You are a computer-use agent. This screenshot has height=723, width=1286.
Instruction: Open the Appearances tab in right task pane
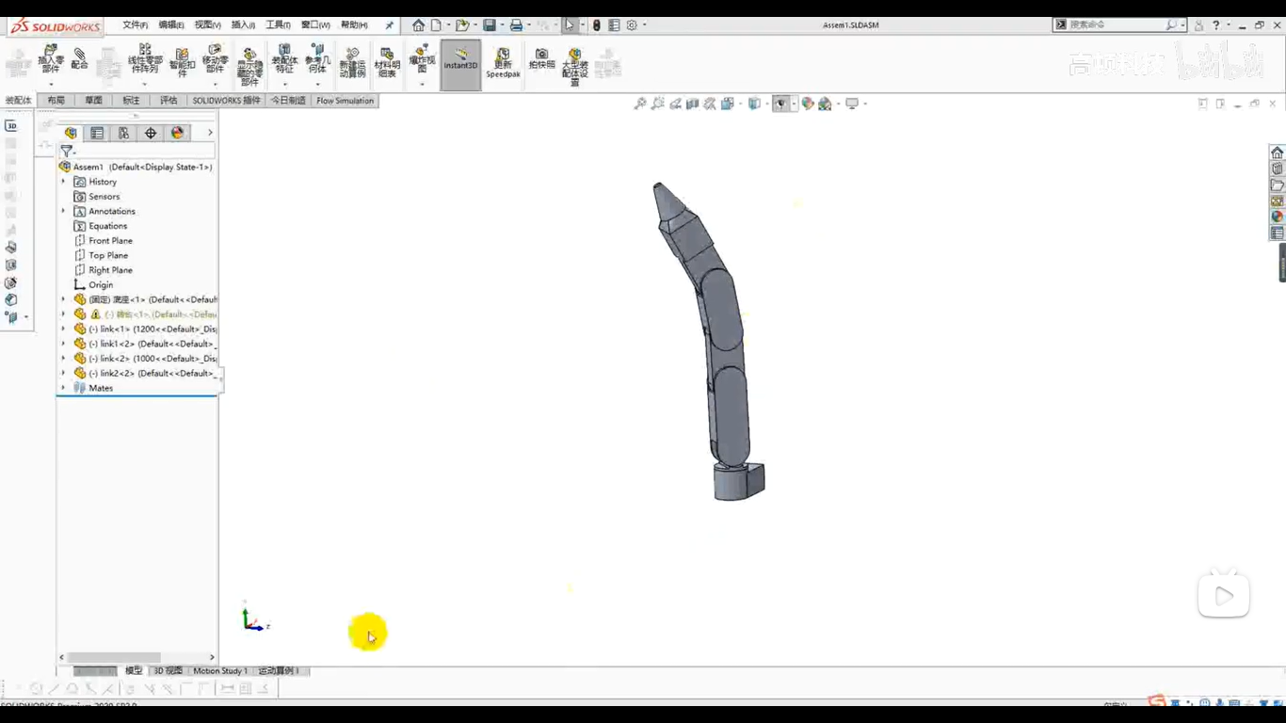(1277, 217)
